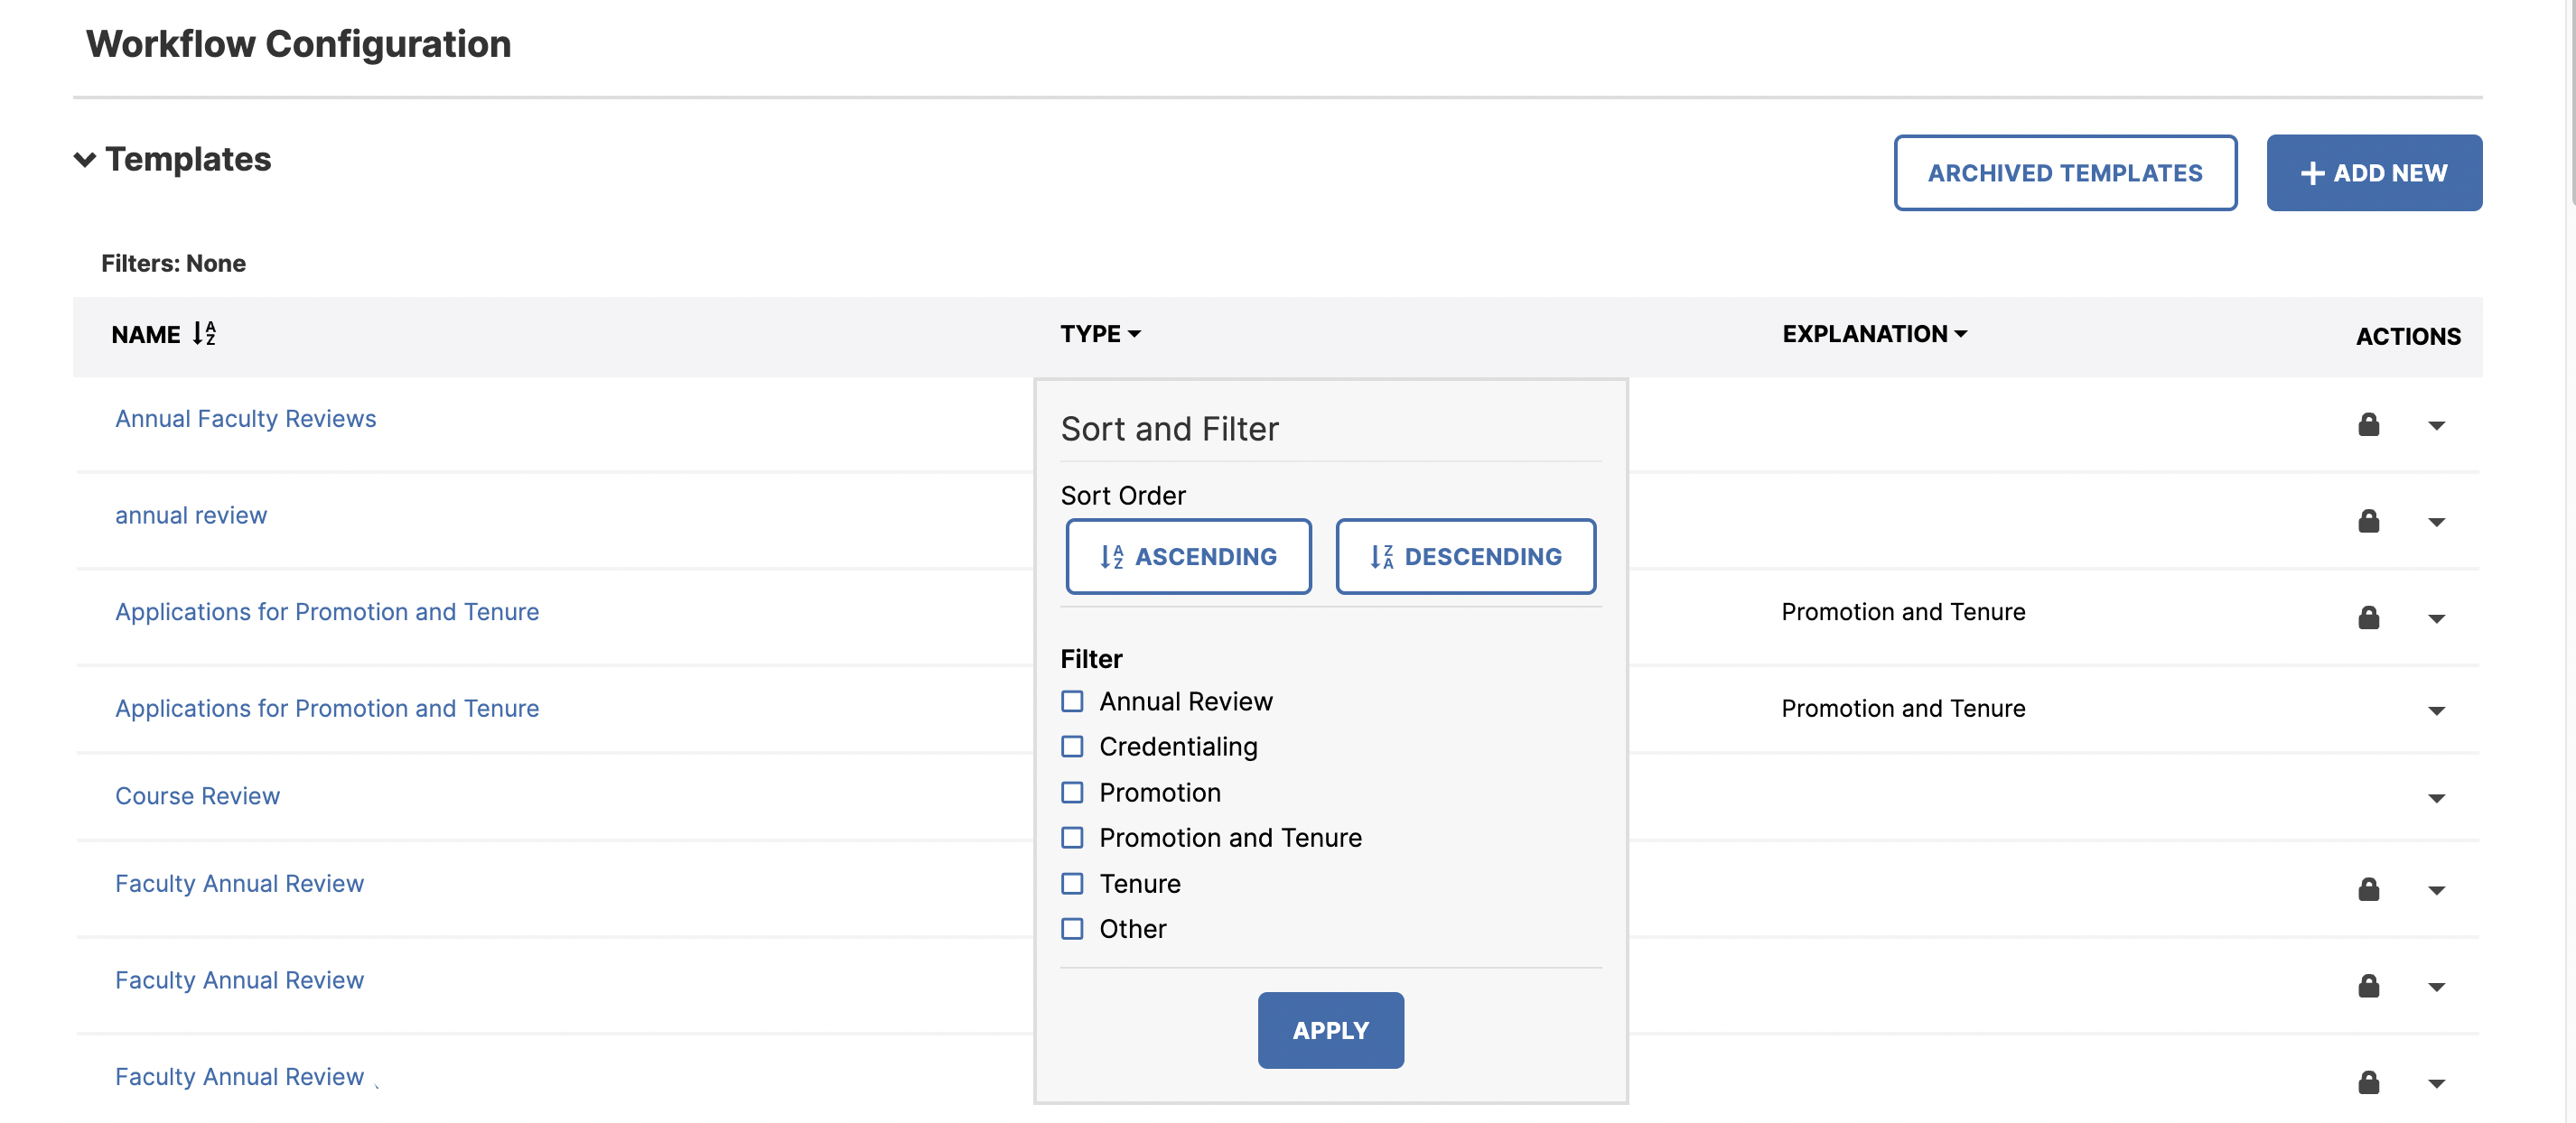Image resolution: width=2576 pixels, height=1123 pixels.
Task: Select the Tenure filter checkbox
Action: pyautogui.click(x=1072, y=883)
